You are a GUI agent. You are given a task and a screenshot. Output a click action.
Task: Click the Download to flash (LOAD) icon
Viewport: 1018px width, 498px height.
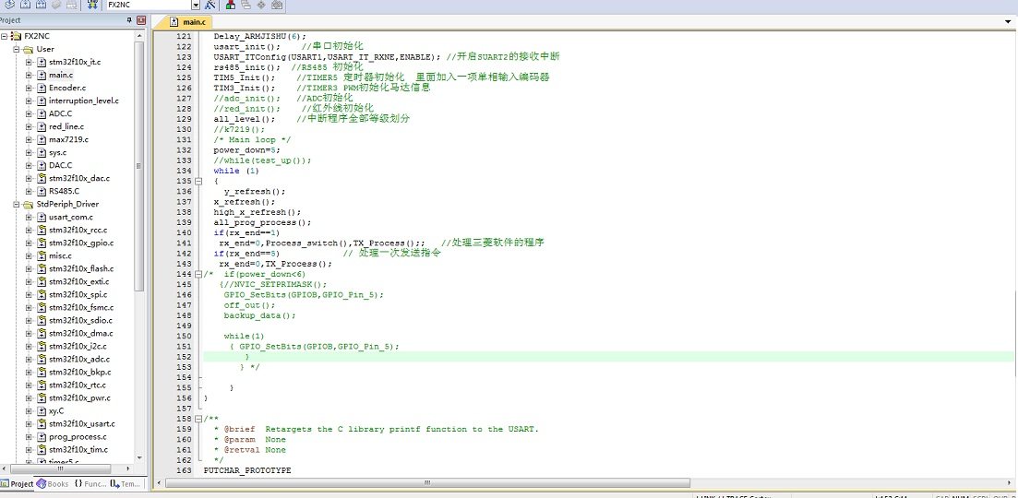(x=93, y=4)
